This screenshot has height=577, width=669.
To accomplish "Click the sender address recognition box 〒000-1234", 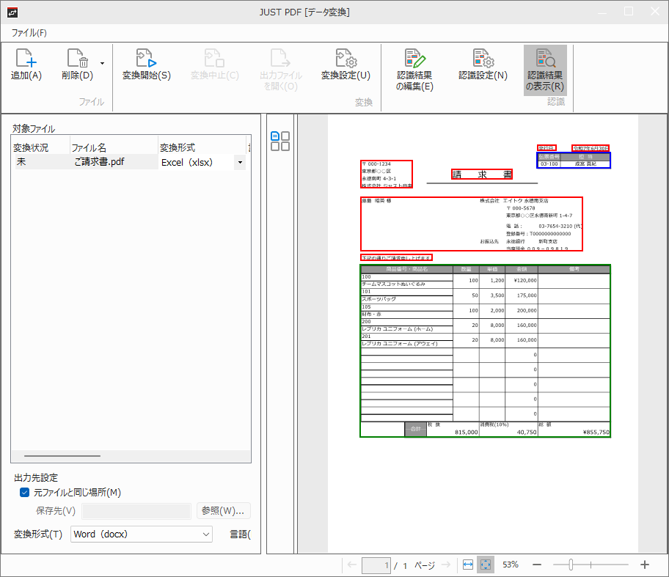I will (387, 174).
